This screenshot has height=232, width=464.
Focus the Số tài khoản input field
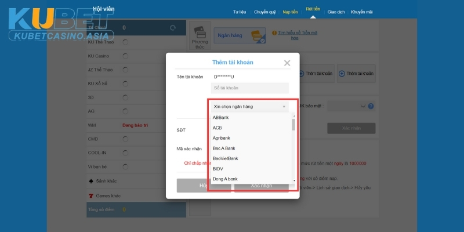(249, 88)
